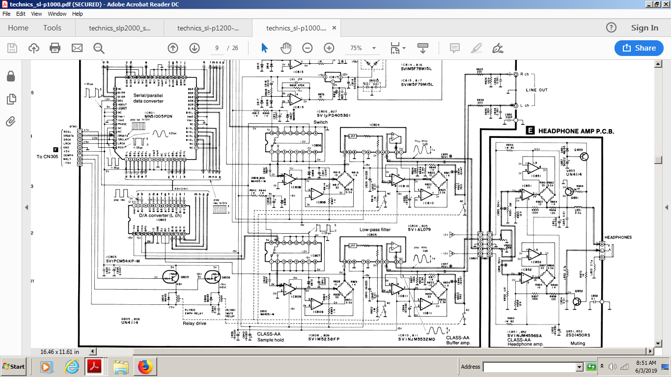The image size is (671, 377).
Task: Show hidden system tray icons
Action: coord(603,367)
